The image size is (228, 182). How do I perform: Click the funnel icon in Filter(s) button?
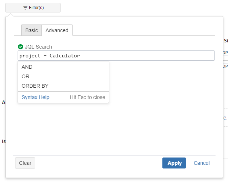tap(25, 8)
